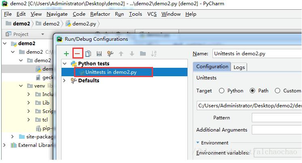
Task: Click the site-packages folder icon
Action: pyautogui.click(x=22, y=137)
